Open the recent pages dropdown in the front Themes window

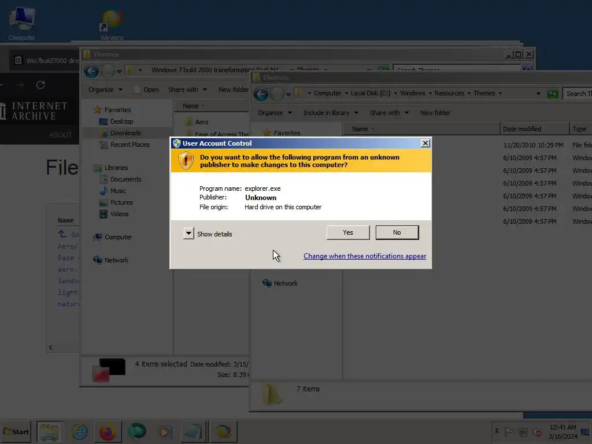pyautogui.click(x=288, y=94)
